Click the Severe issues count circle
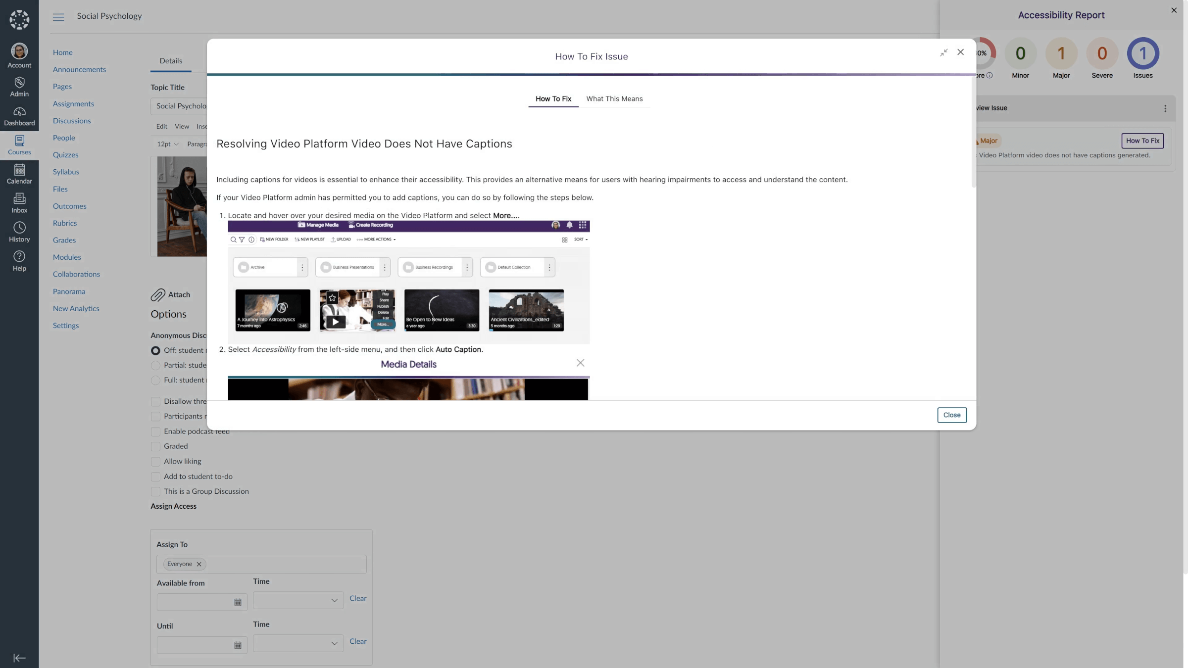 [x=1102, y=53]
